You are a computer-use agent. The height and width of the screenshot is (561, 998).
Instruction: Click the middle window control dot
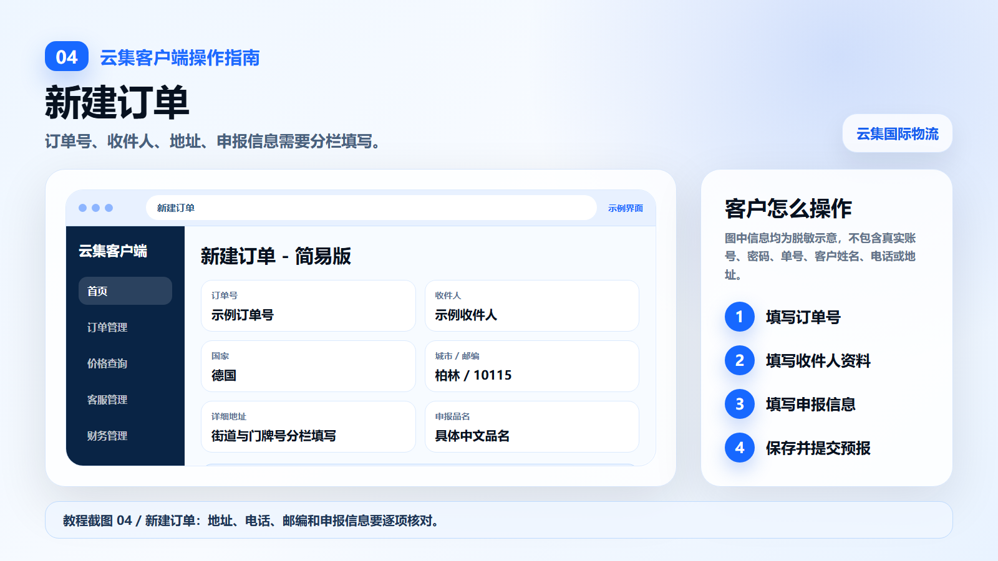tap(95, 208)
